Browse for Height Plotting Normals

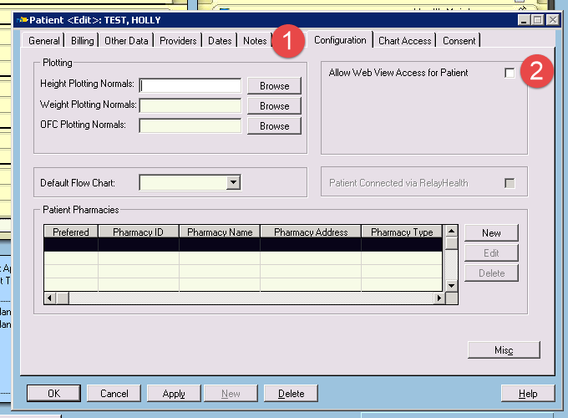[274, 85]
